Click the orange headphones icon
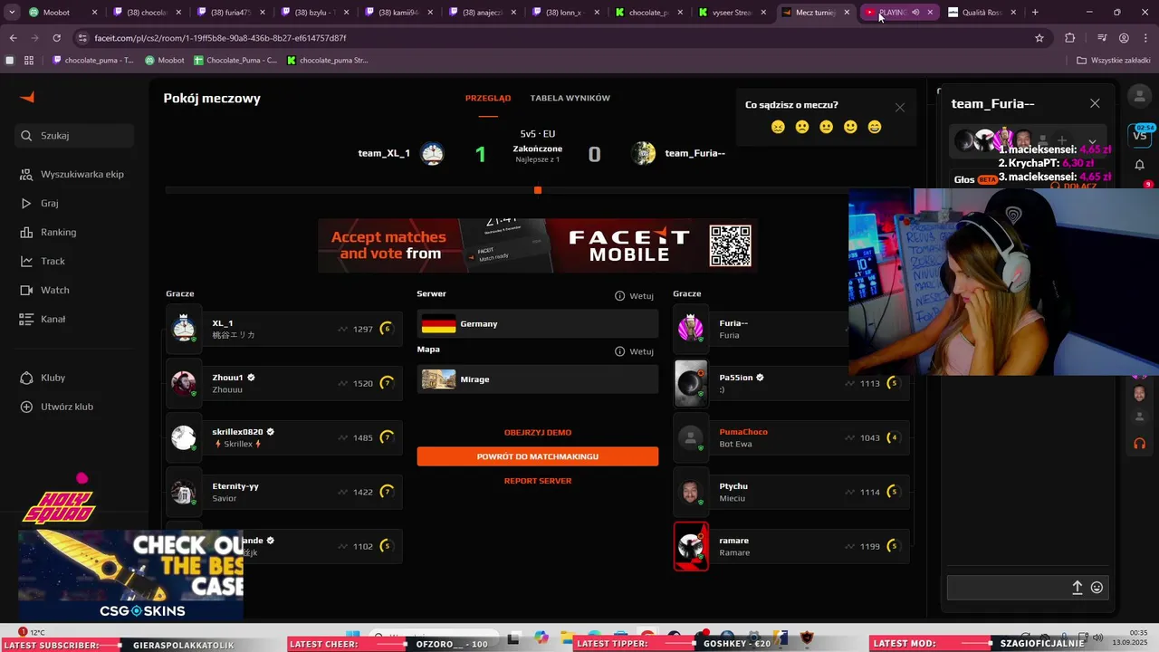This screenshot has width=1159, height=652. pos(1140,444)
